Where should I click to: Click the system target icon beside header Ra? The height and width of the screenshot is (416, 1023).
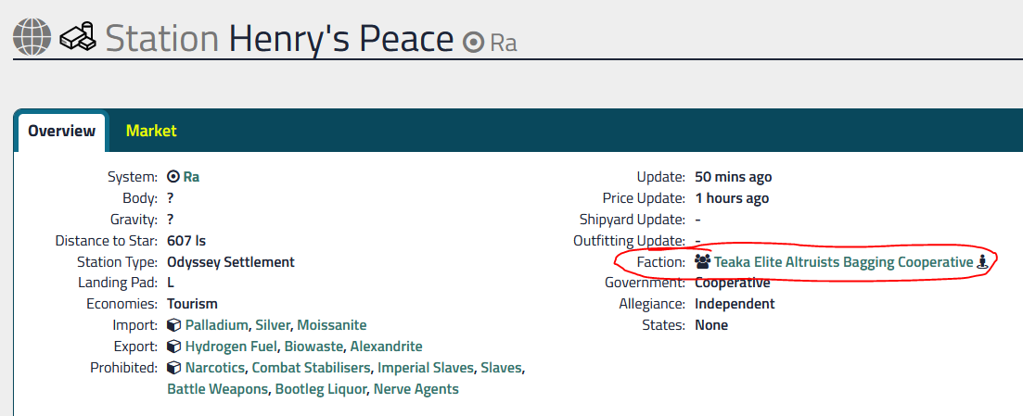tap(473, 43)
